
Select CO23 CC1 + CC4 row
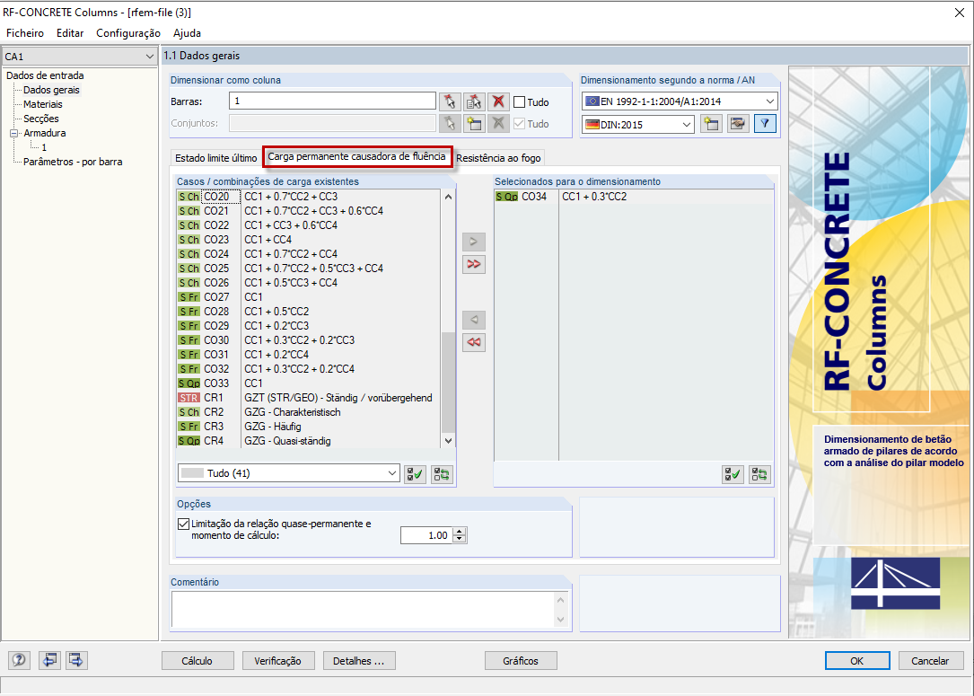tap(309, 239)
